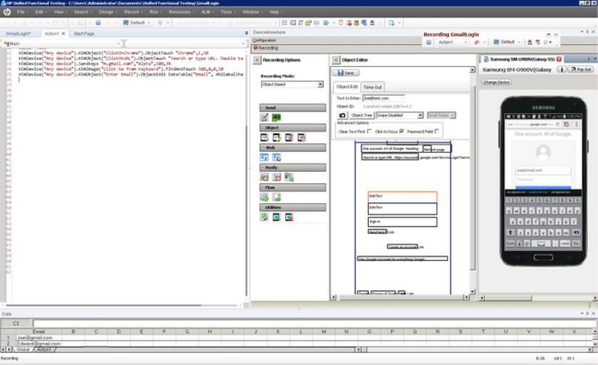598x365 pixels.
Task: Click the first icon under the Object section
Action: coord(264,138)
